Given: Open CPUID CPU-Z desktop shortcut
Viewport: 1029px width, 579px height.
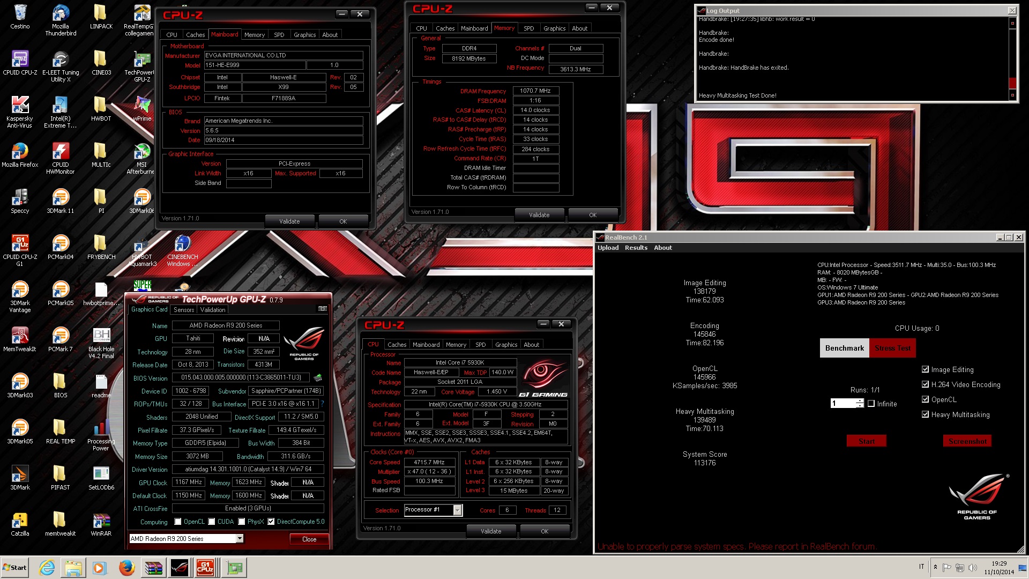Looking at the screenshot, I should [20, 63].
